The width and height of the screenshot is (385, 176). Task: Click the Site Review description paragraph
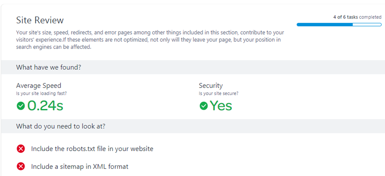coord(150,40)
